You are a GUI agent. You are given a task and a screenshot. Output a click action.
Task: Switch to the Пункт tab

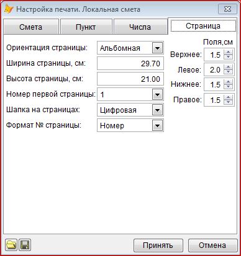[86, 27]
